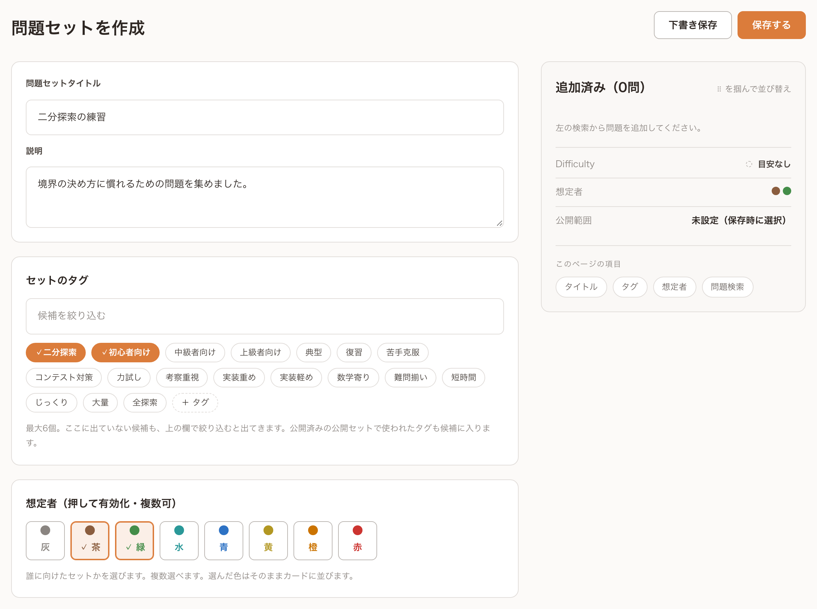Image resolution: width=817 pixels, height=609 pixels.
Task: Click the green dot in 想定者 summary
Action: pyautogui.click(x=787, y=191)
